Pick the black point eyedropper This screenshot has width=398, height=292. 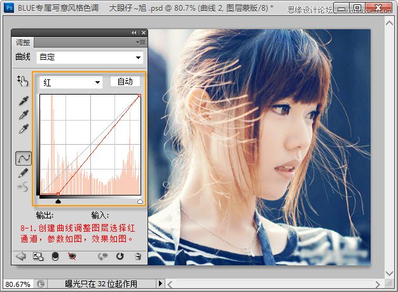tap(23, 101)
